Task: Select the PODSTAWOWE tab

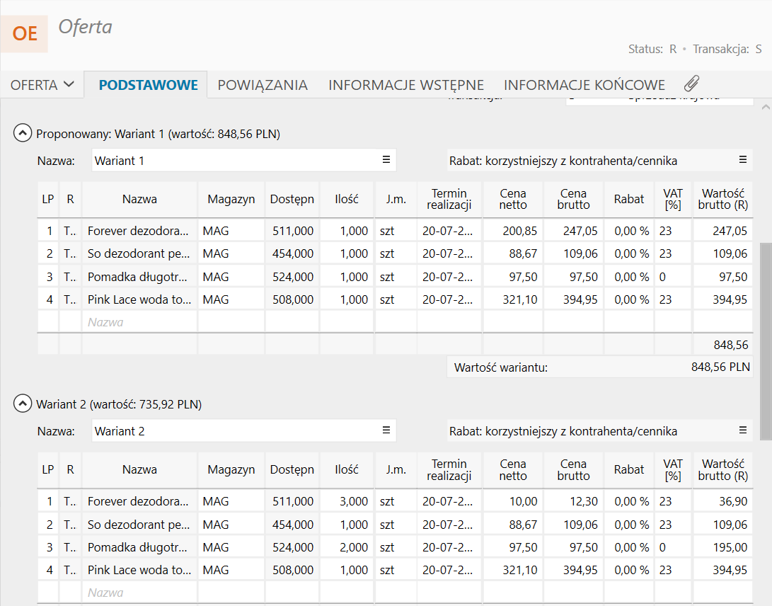Action: (x=148, y=85)
